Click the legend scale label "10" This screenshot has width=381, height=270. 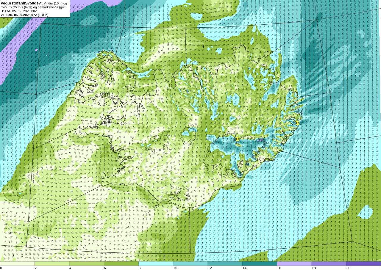pos(175,268)
